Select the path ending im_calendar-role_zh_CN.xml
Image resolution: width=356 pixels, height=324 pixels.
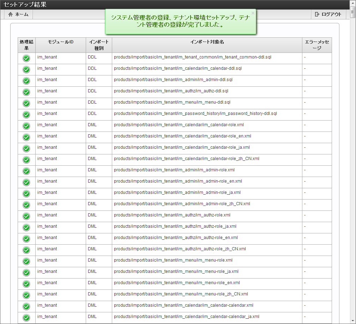click(x=187, y=159)
